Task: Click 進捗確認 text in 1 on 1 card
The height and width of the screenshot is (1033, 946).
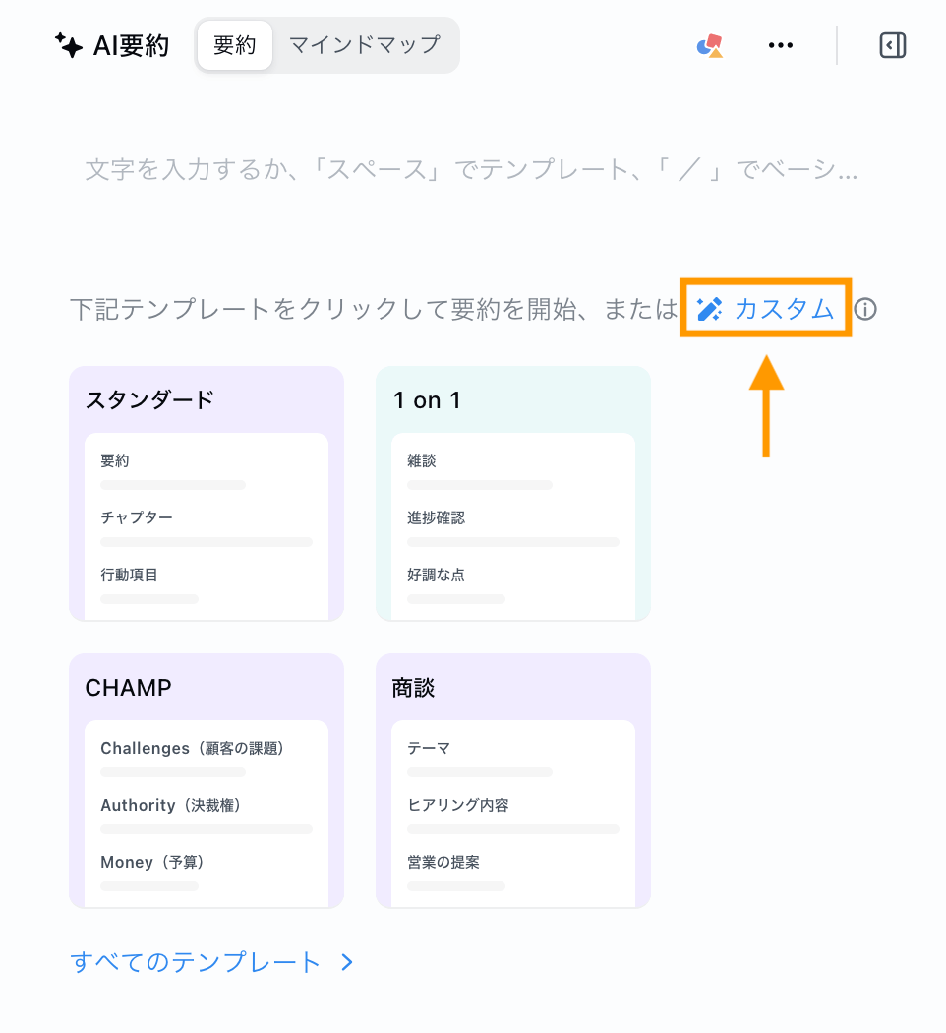Action: 436,517
